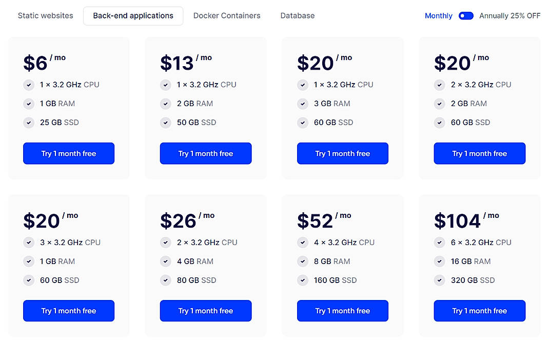Switch billing from Monthly to Annually
This screenshot has width=549, height=343.
pyautogui.click(x=466, y=16)
